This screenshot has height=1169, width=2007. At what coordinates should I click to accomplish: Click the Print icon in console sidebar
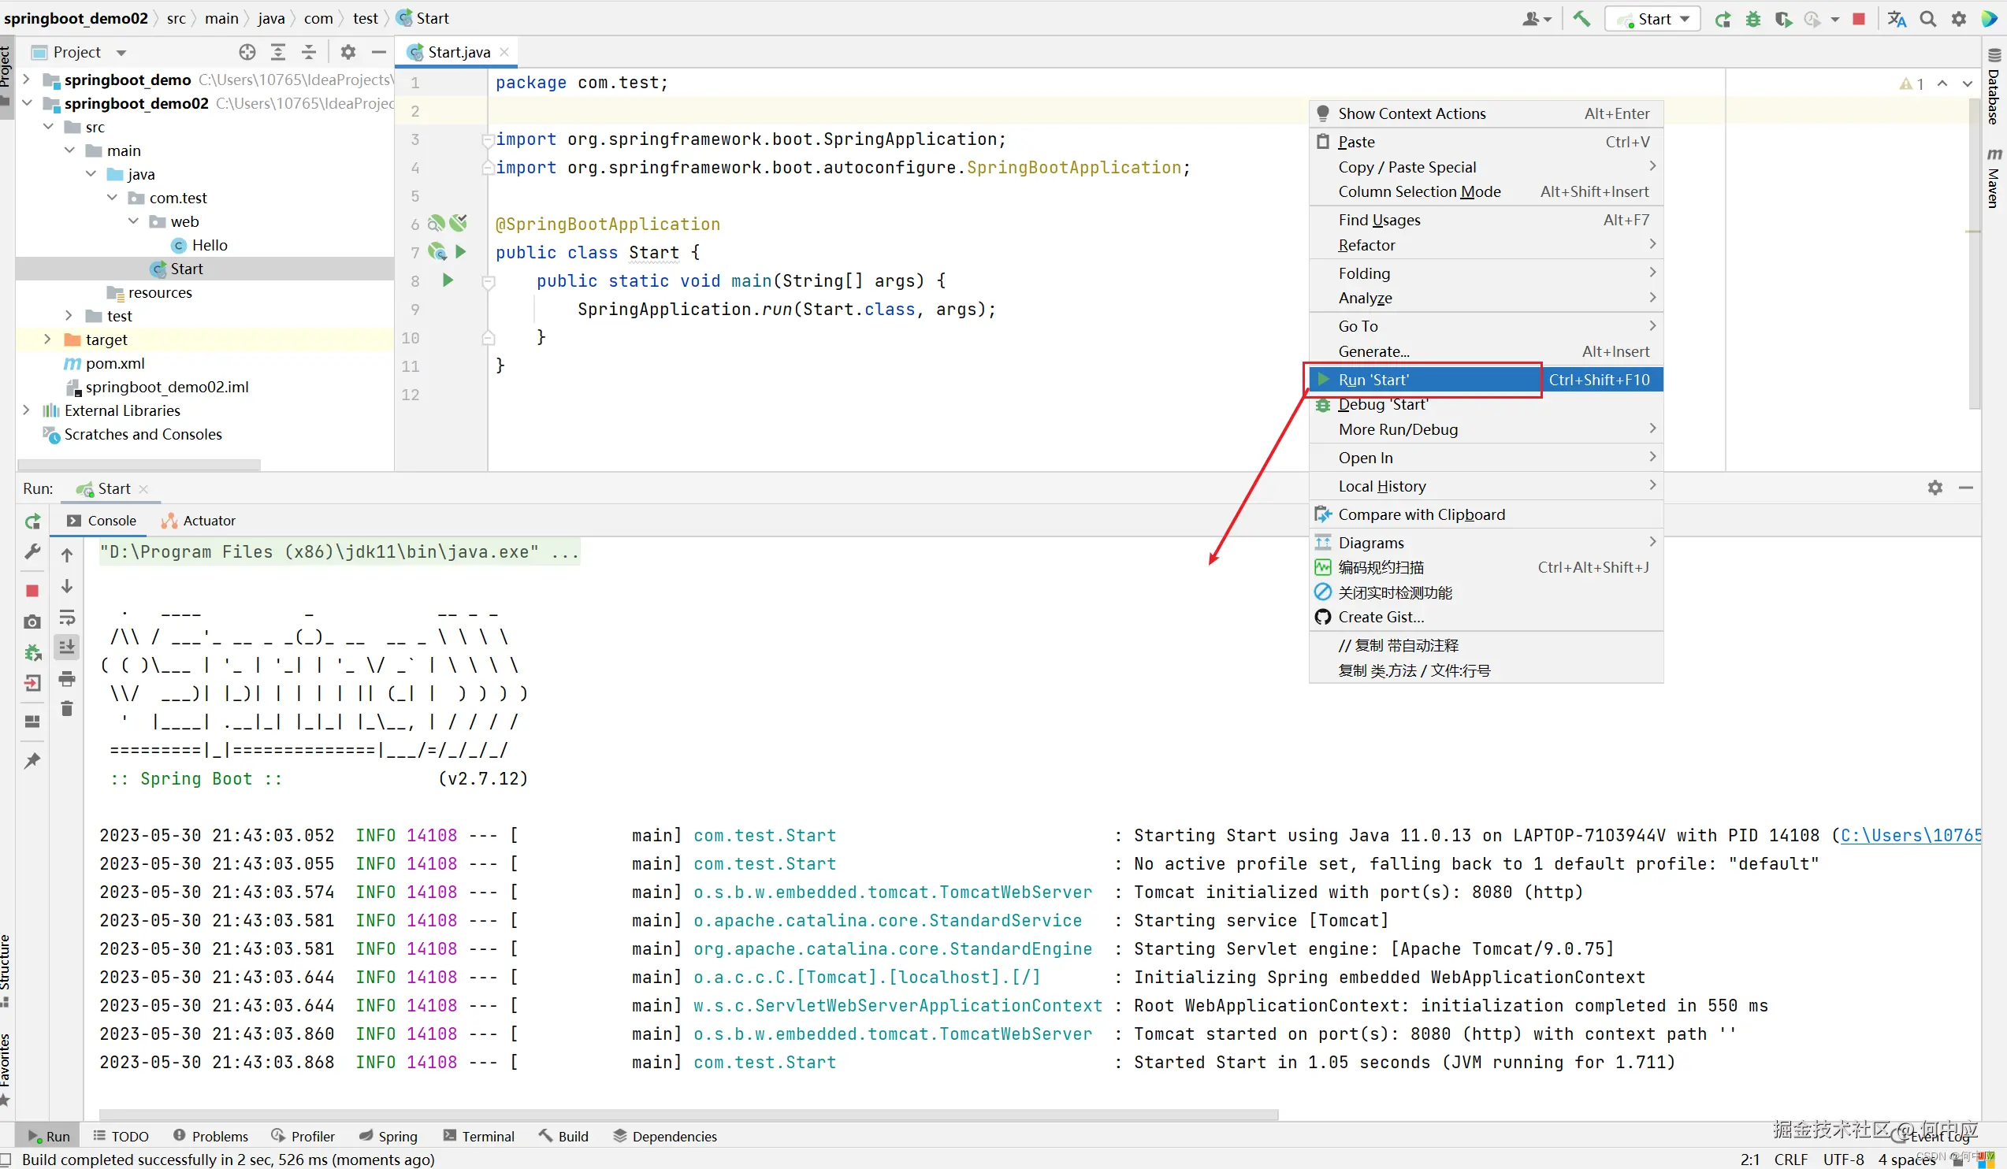67,679
